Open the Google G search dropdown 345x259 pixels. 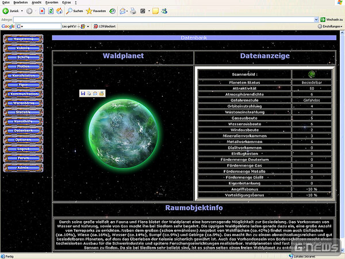tap(20, 26)
